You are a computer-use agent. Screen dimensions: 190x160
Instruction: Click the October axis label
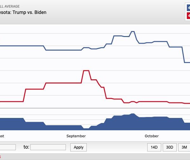coord(152,136)
